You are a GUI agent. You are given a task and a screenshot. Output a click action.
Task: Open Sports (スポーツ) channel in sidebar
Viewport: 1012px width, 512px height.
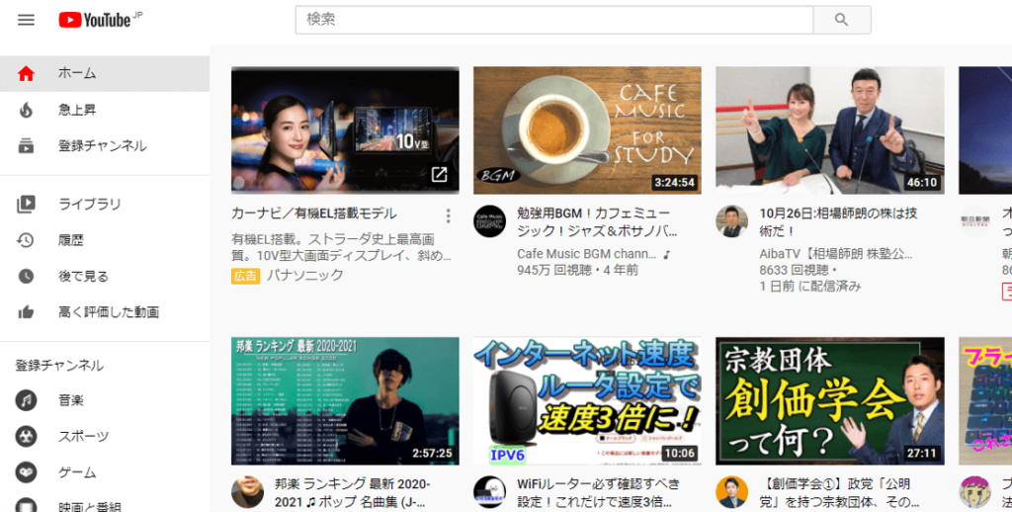tap(83, 437)
